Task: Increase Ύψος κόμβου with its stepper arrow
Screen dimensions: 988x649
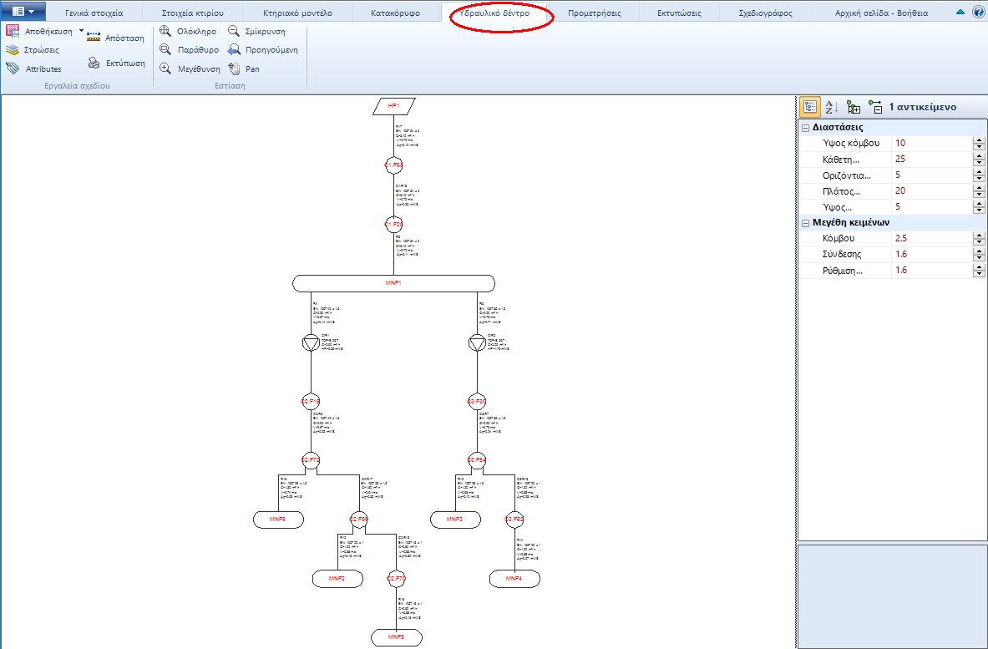Action: pyautogui.click(x=979, y=139)
